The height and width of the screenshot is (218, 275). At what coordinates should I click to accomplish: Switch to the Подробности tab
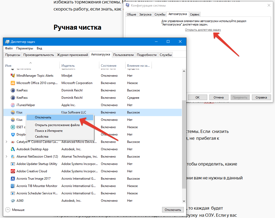[x=147, y=55]
